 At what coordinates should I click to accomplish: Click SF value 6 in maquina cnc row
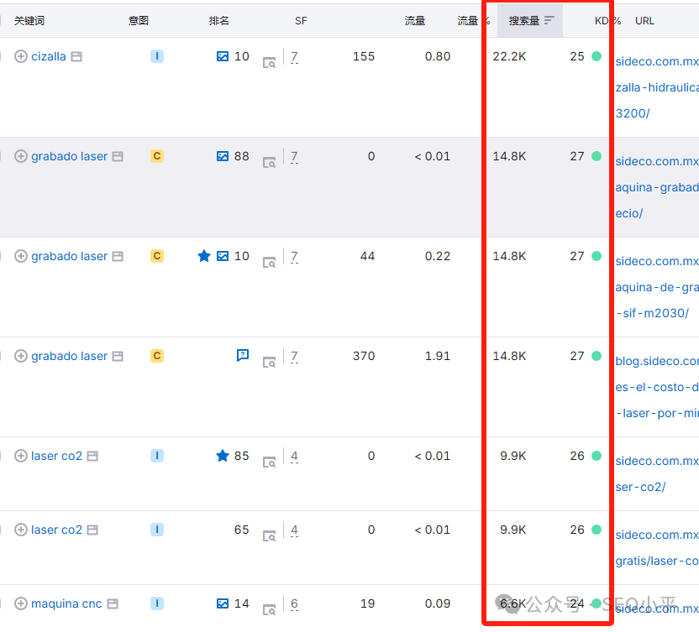(x=294, y=603)
